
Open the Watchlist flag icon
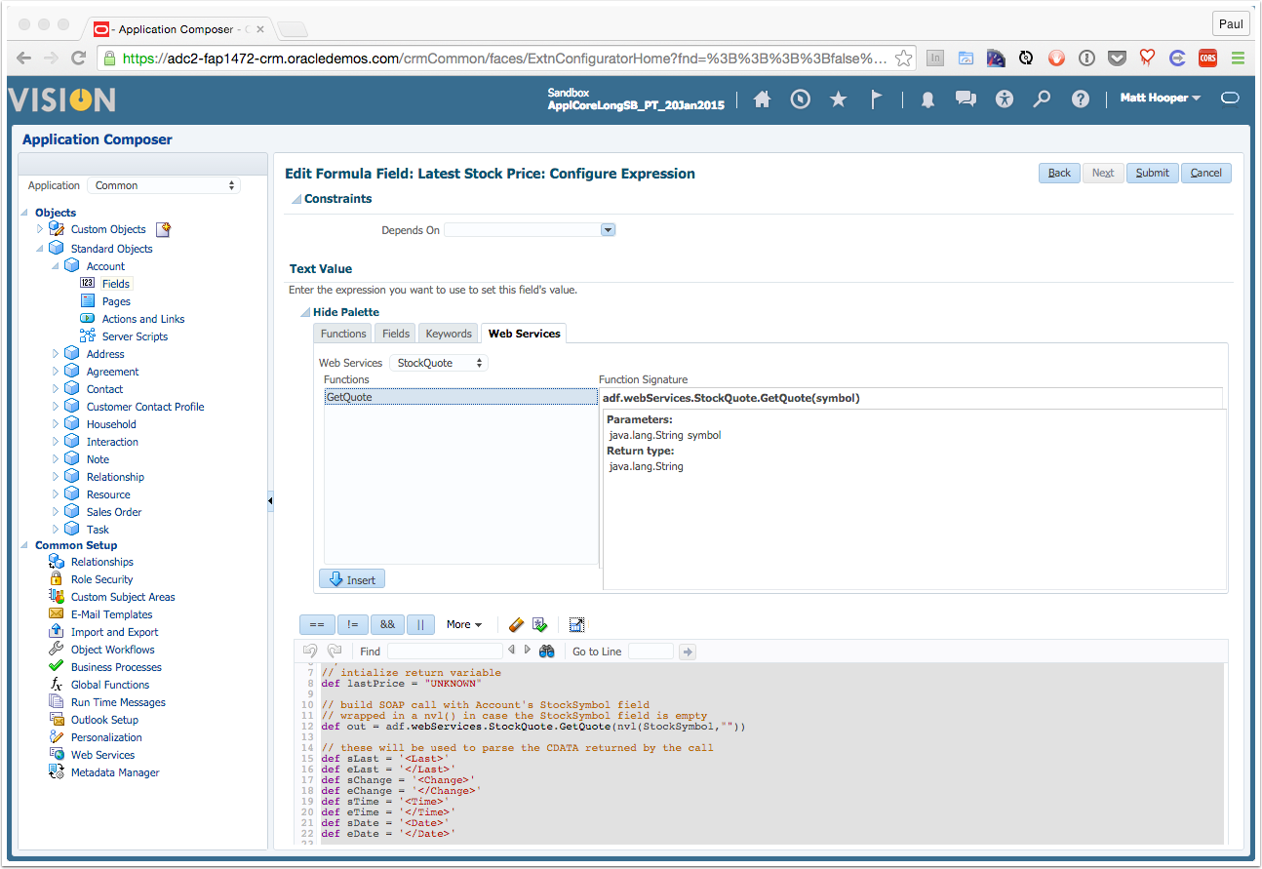tap(876, 99)
